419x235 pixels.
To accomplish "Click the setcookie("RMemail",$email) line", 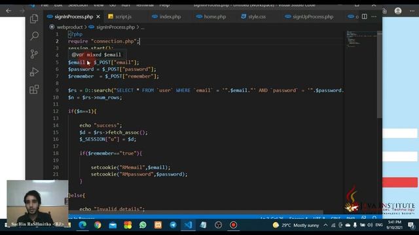I will 130,167.
